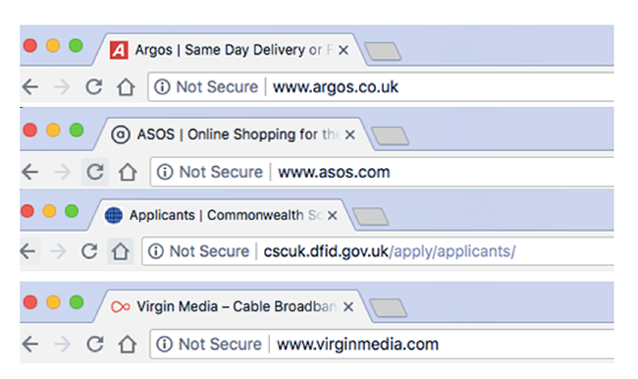The image size is (638, 379).
Task: Open a new tab beside the Argos tab
Action: (x=383, y=51)
